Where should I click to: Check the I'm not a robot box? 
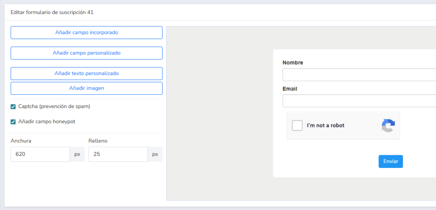point(297,125)
